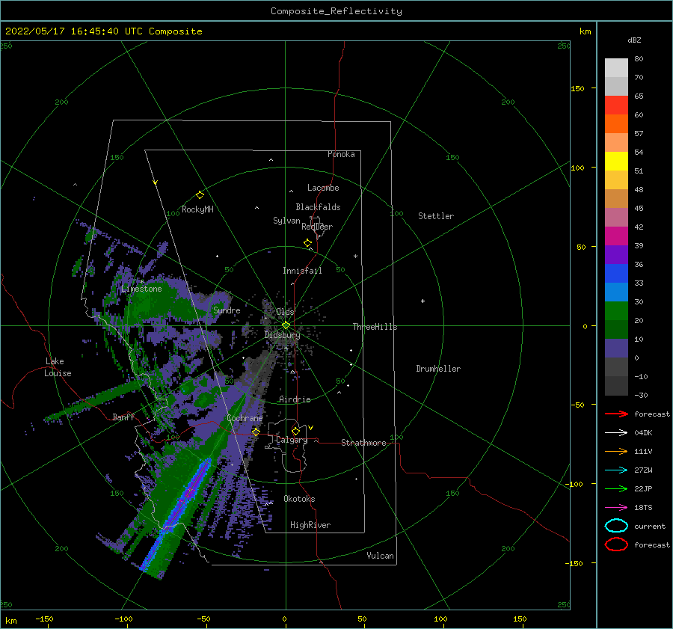The height and width of the screenshot is (629, 673).
Task: Click the HighRiver label
Action: coord(310,525)
